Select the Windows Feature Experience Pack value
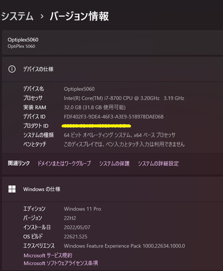Image resolution: width=223 pixels, height=271 pixels. [124, 246]
